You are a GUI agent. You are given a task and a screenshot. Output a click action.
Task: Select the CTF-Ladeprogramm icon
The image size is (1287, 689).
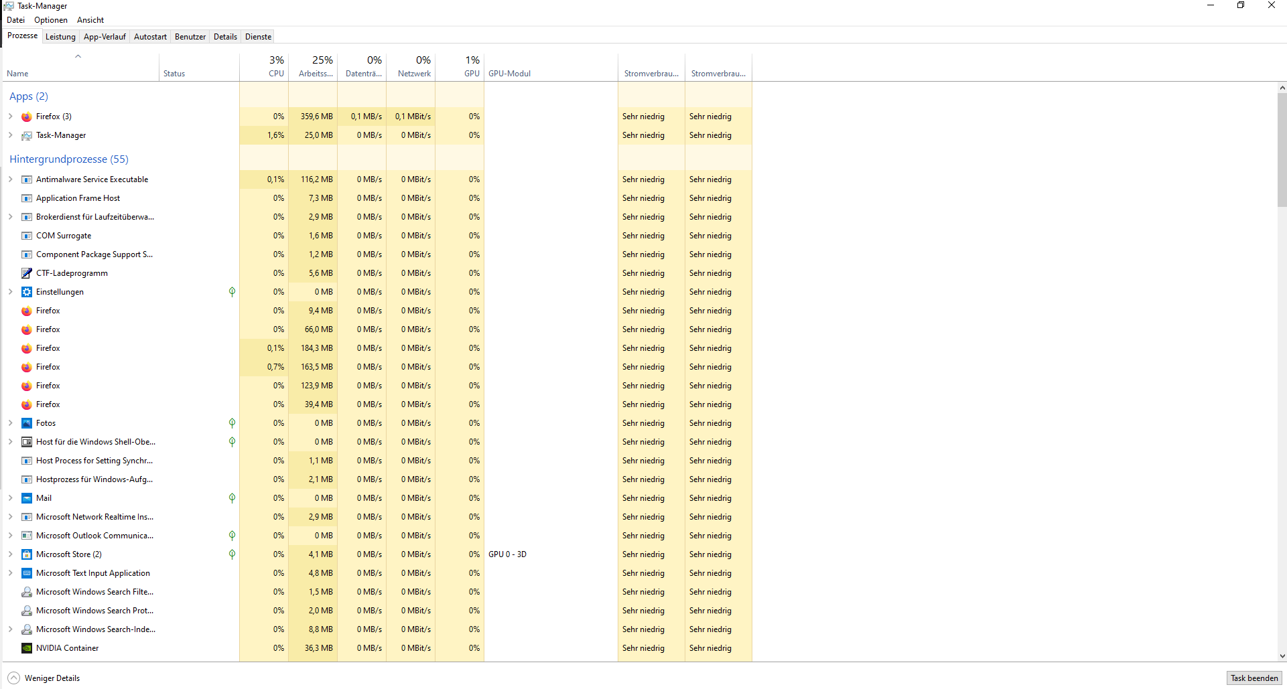[27, 273]
